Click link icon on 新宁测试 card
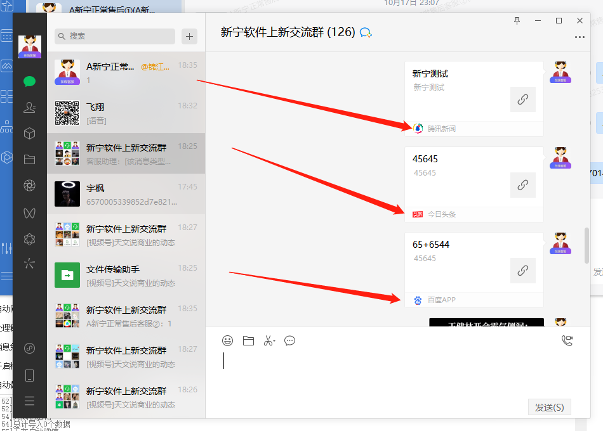The image size is (603, 431). pos(522,100)
